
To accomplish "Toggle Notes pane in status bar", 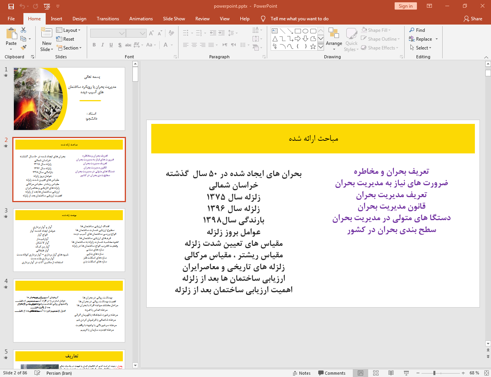I will coord(302,373).
